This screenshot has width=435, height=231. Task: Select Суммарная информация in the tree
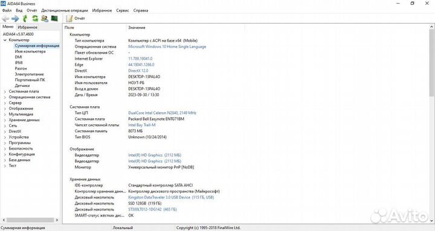[x=37, y=46]
